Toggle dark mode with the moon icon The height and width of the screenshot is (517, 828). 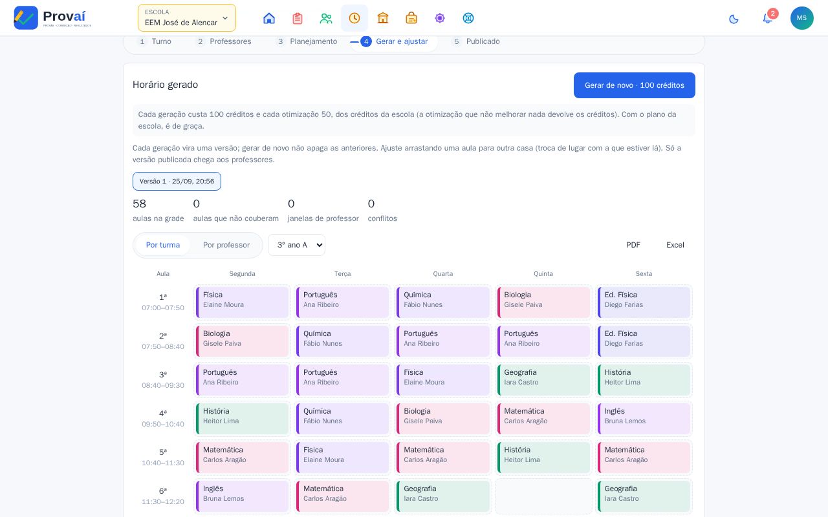(734, 19)
